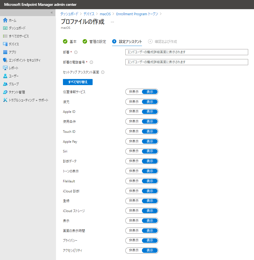Set Touch ID to 非表示
Image resolution: width=254 pixels, height=260 pixels.
[x=134, y=131]
